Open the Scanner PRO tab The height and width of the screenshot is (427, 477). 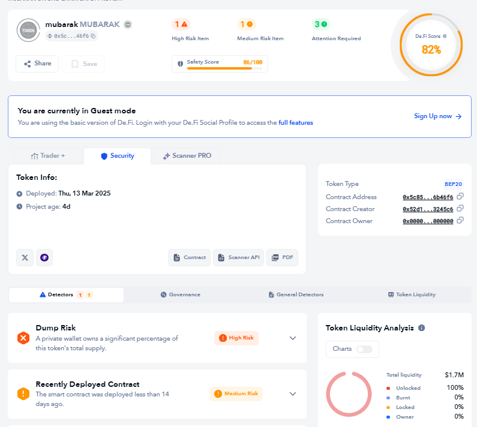click(187, 156)
